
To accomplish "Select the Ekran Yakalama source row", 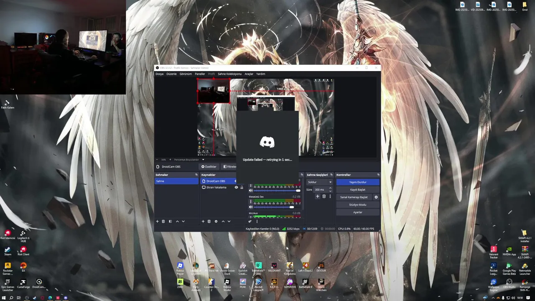I will point(222,187).
